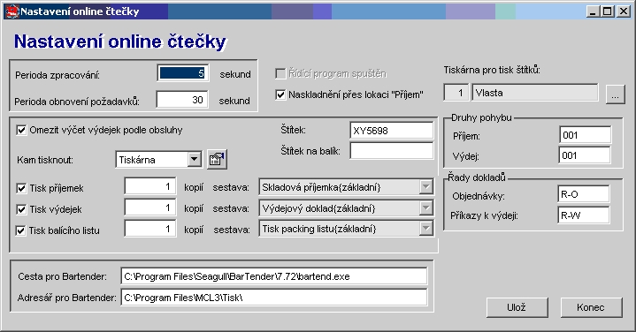Save settings with the Ulož button

click(x=517, y=307)
